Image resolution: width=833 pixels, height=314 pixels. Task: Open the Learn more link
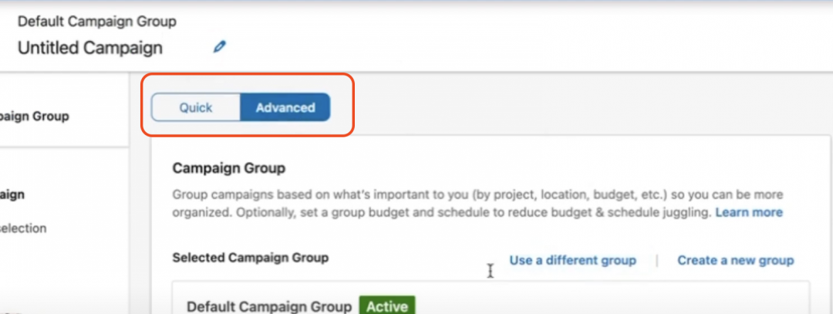pyautogui.click(x=748, y=212)
